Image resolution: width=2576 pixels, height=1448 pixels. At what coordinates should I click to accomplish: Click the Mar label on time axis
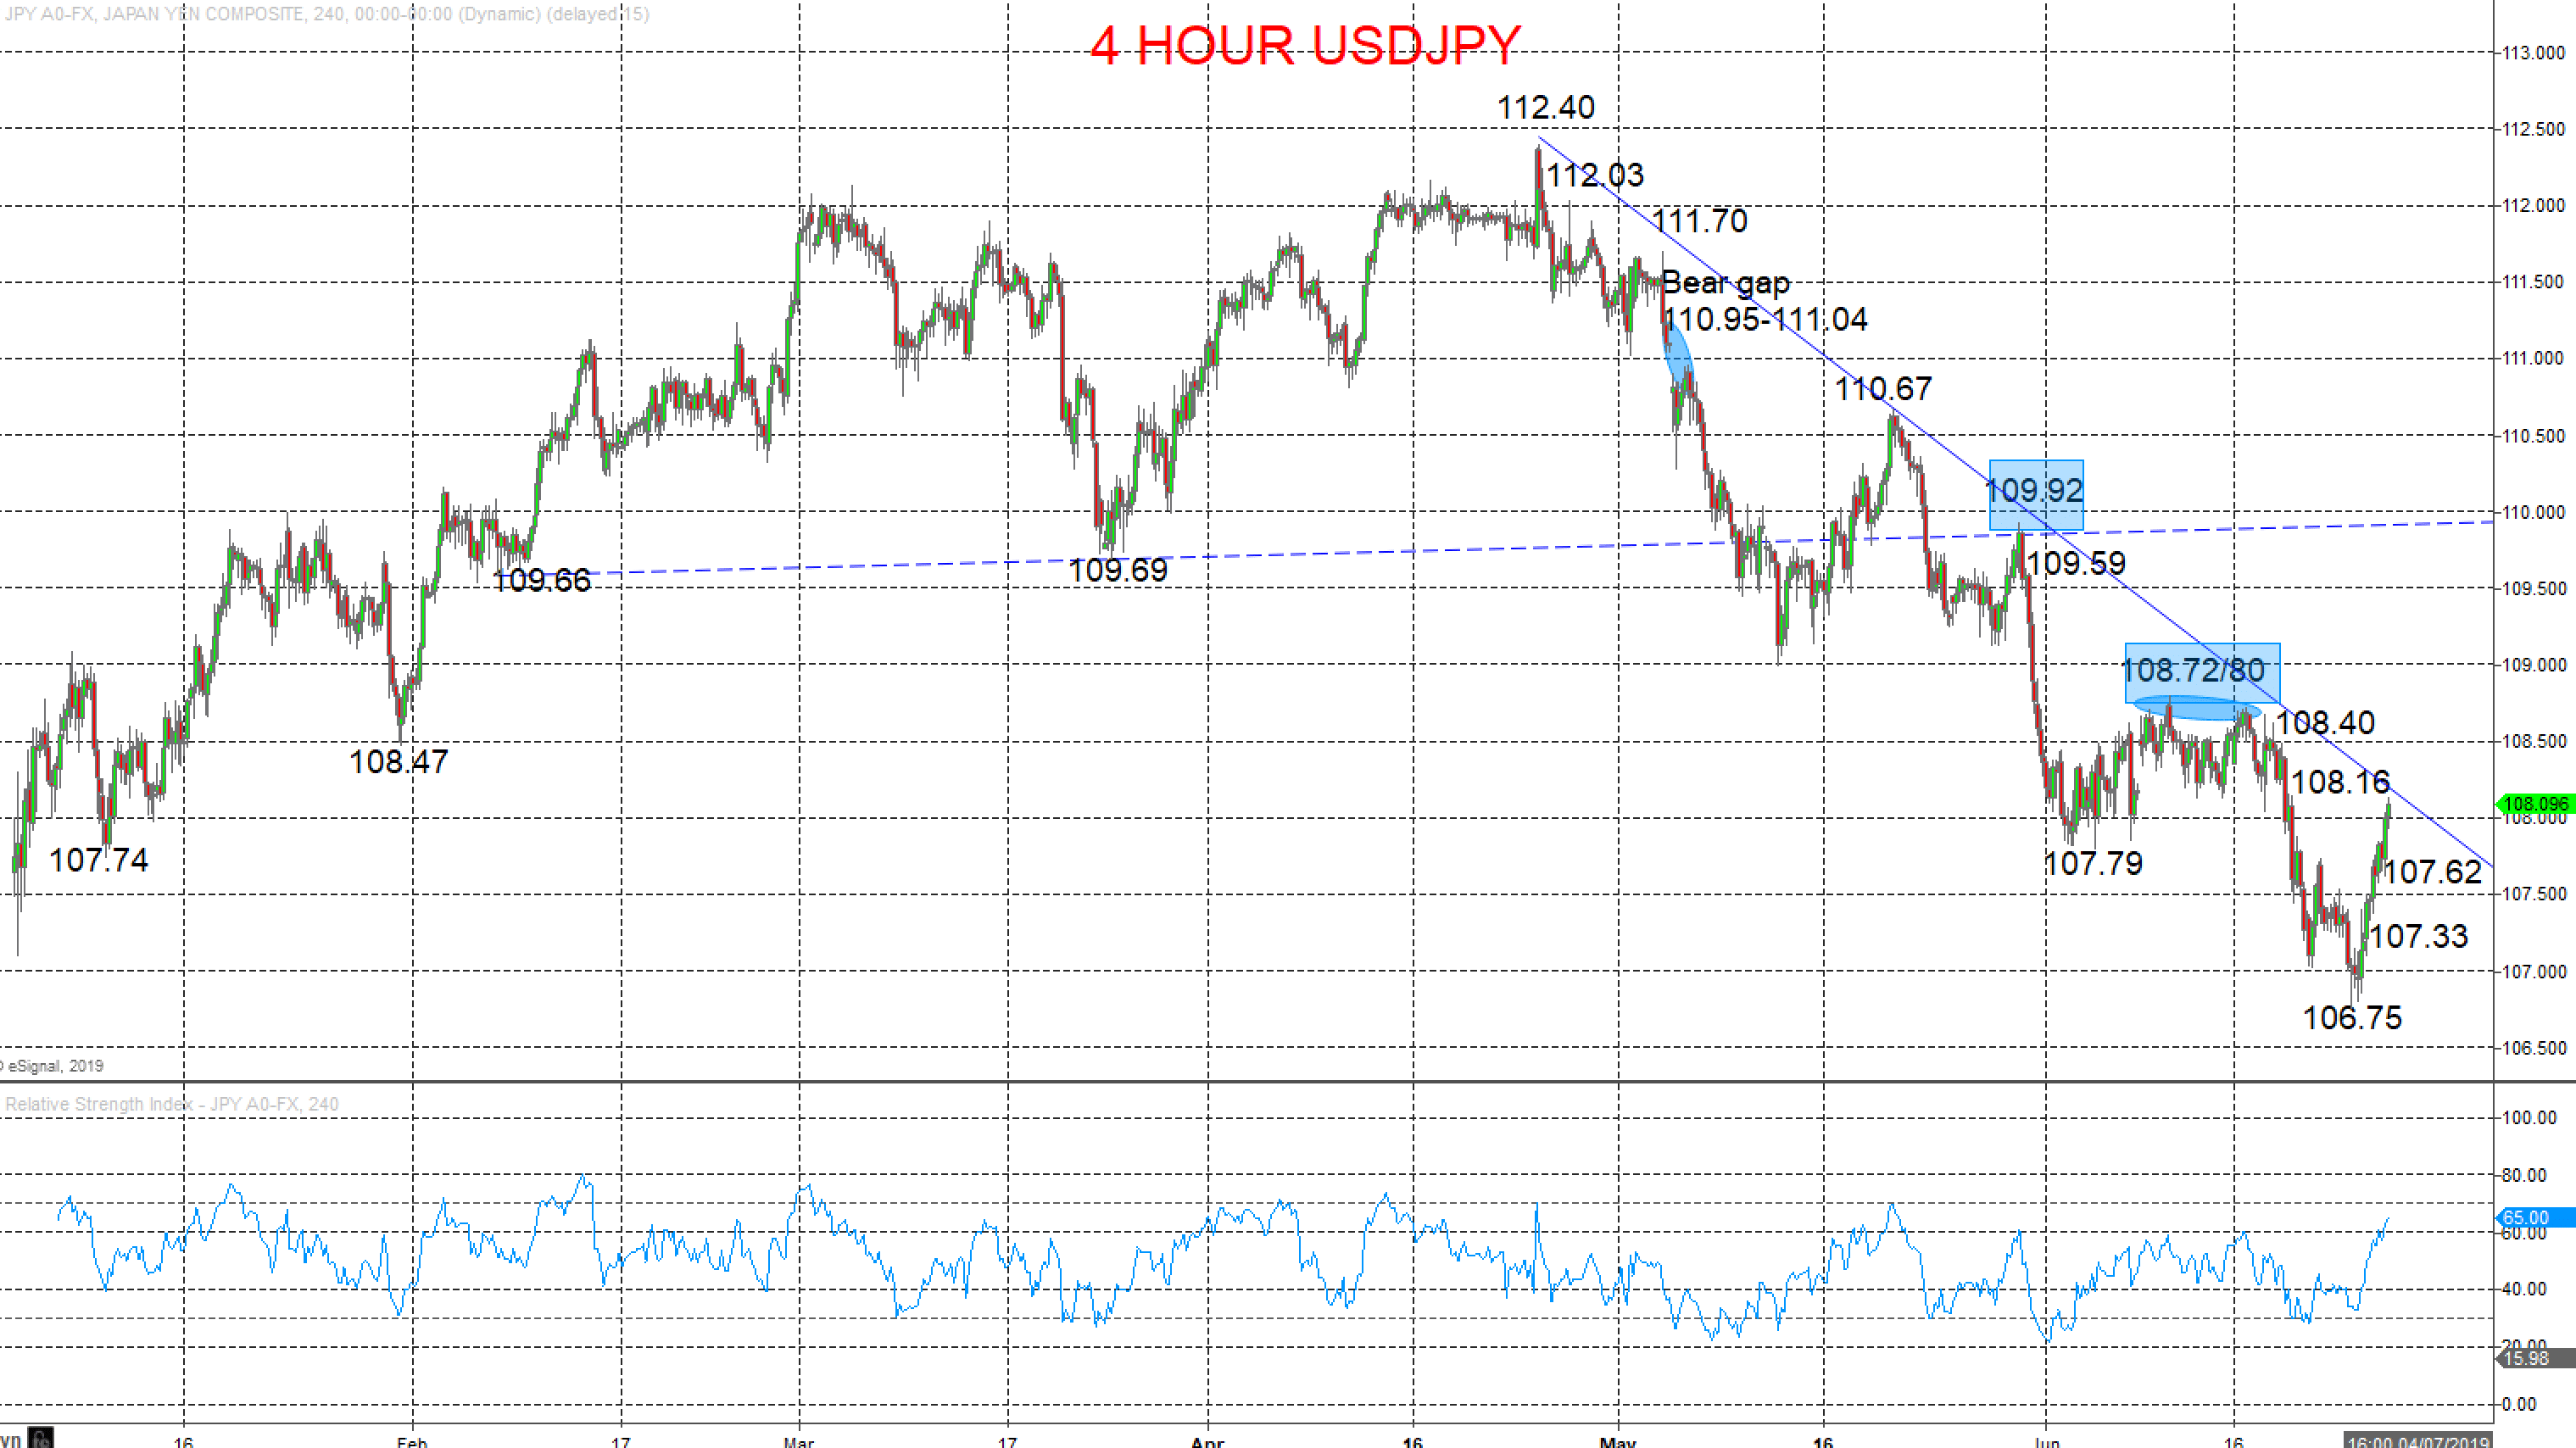click(x=799, y=1441)
